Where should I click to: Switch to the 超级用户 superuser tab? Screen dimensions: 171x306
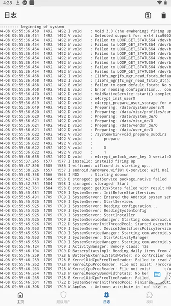(x=63, y=297)
